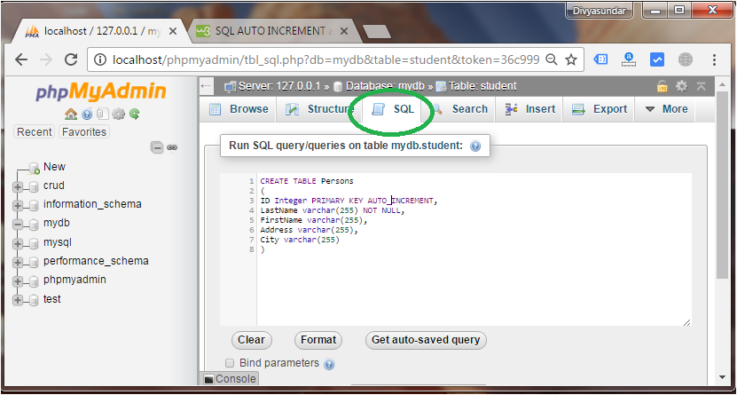
Task: Click the help icon beside Bind parameters
Action: click(x=329, y=365)
